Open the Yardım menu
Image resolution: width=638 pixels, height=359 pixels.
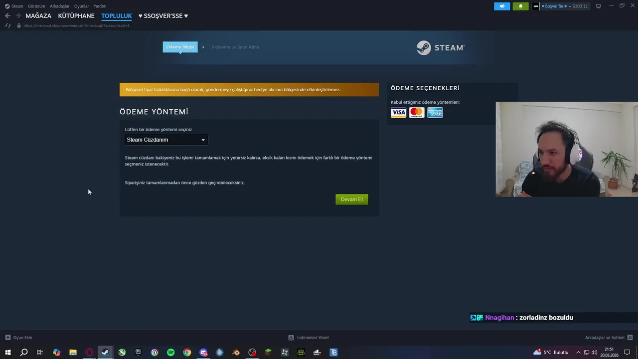(x=100, y=6)
